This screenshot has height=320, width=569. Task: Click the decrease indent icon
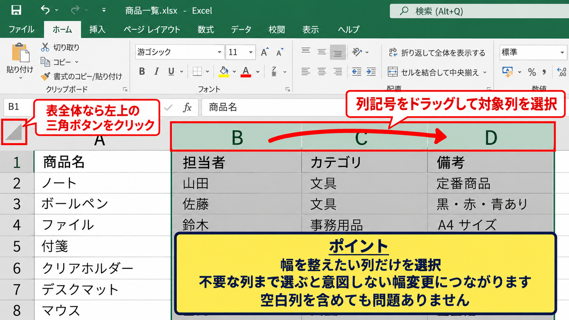[x=356, y=71]
